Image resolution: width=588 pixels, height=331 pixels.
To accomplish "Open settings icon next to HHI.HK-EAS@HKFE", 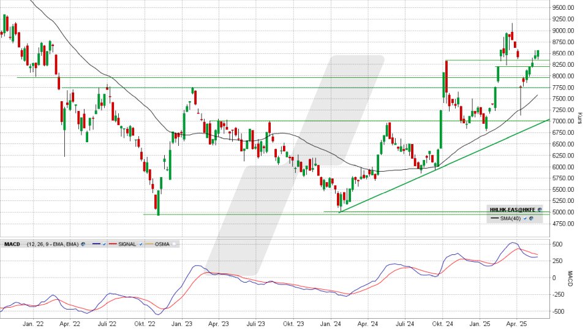I will point(540,210).
